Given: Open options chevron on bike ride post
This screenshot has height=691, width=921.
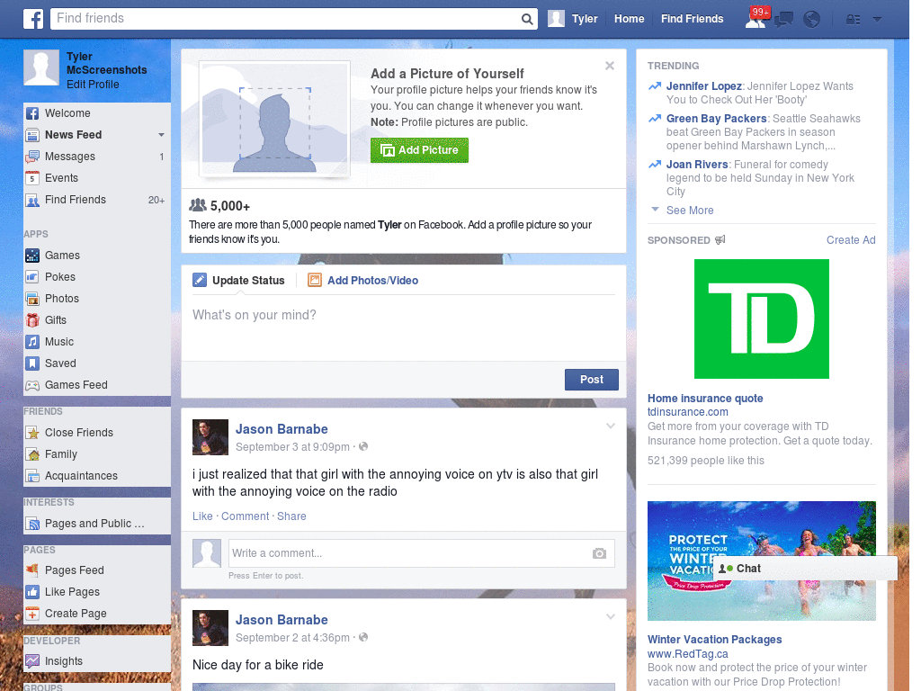Looking at the screenshot, I should (x=611, y=616).
